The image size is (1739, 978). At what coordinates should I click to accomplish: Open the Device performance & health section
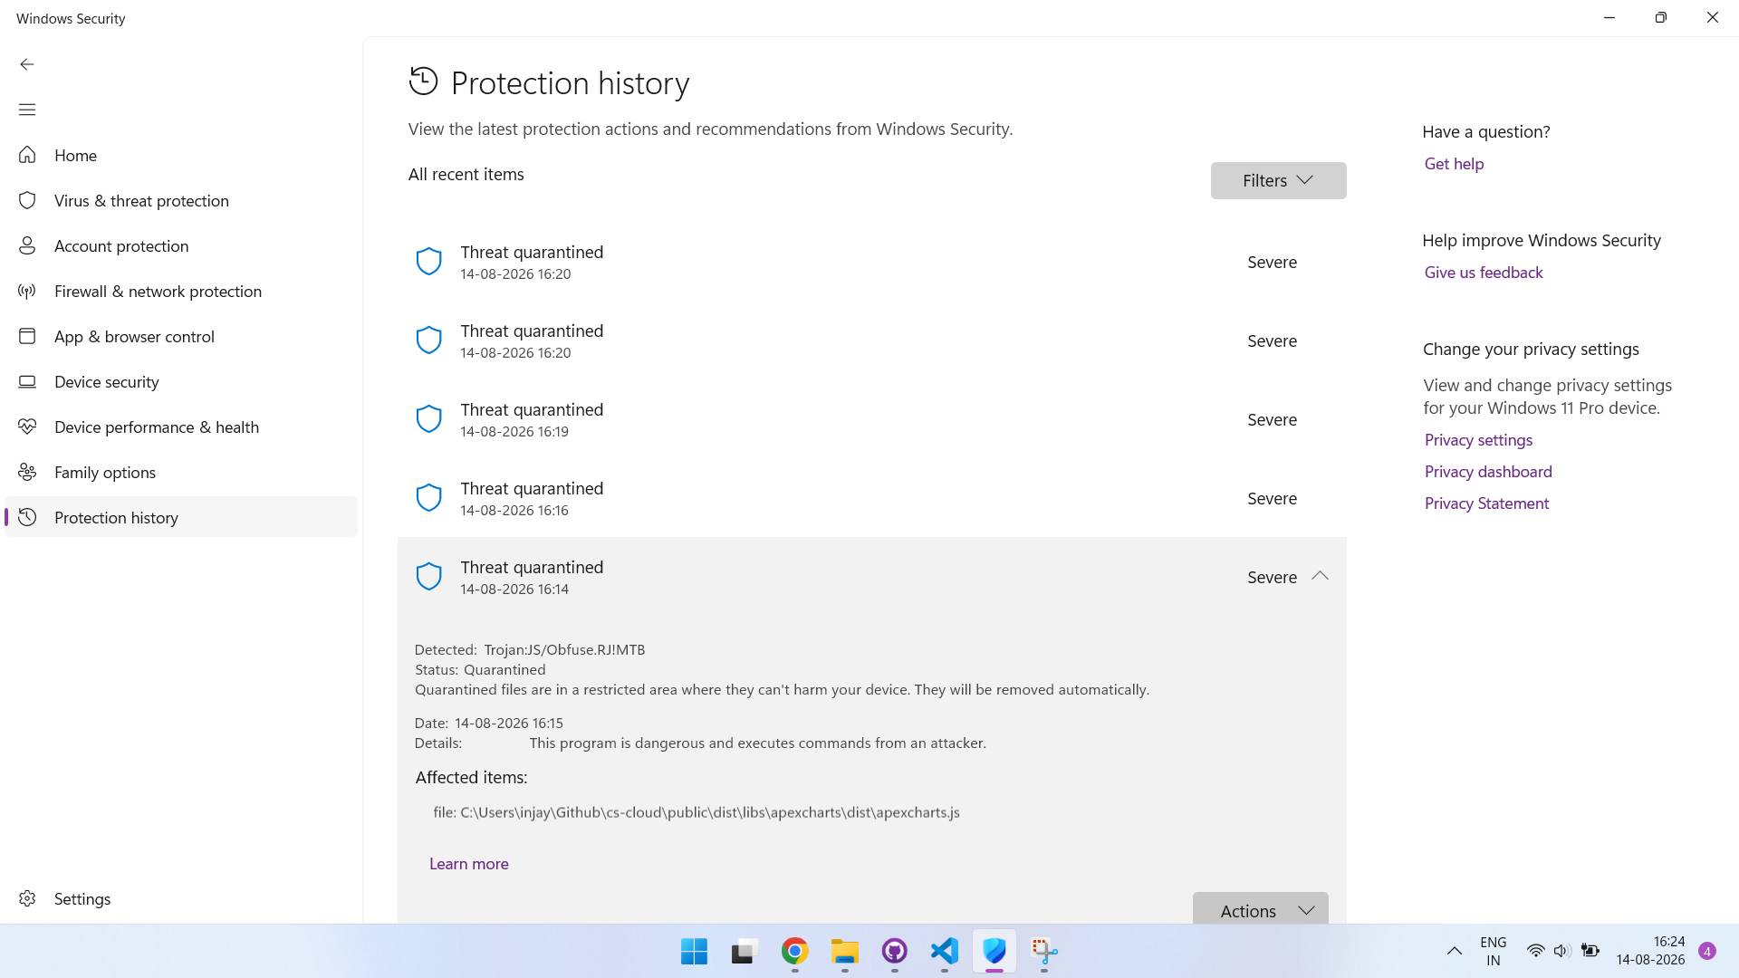point(181,427)
